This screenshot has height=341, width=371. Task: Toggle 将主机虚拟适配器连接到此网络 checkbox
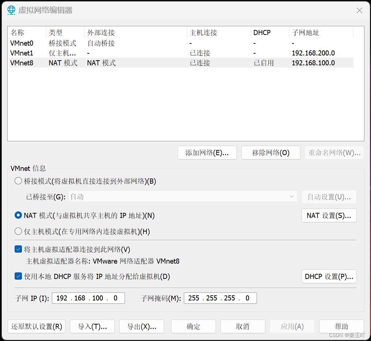(x=18, y=249)
